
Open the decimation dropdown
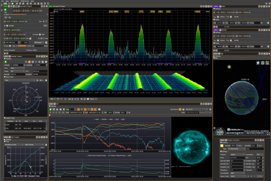(x=45, y=22)
